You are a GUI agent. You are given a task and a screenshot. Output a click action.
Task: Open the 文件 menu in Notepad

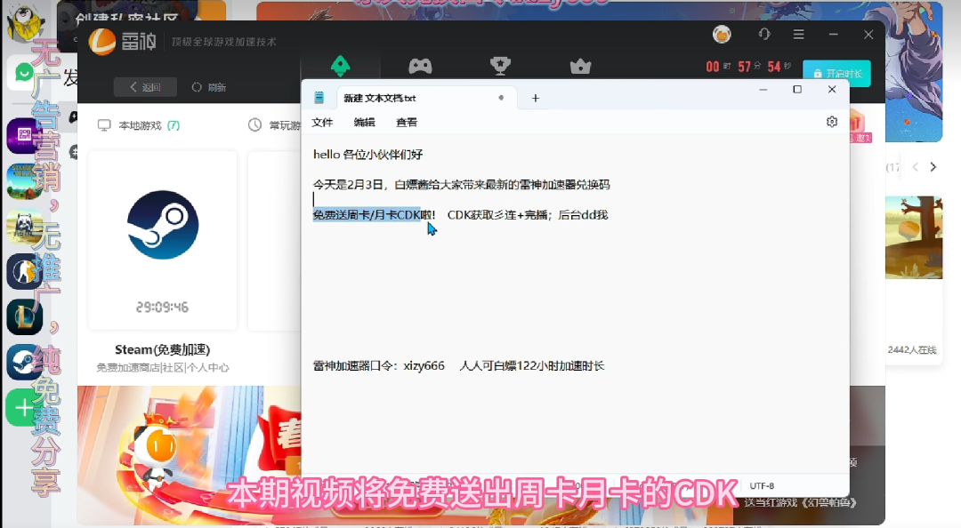point(322,122)
